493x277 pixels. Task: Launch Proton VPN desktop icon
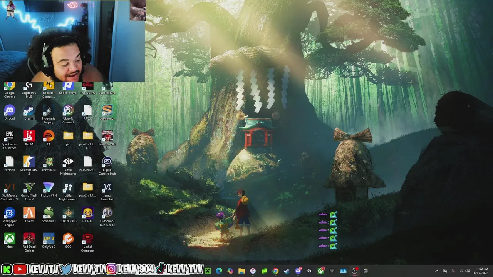(x=49, y=190)
